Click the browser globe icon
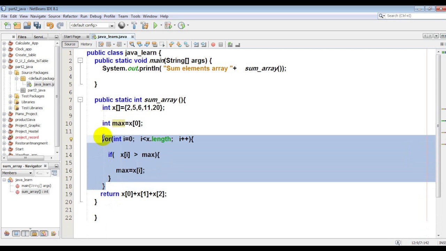The height and width of the screenshot is (251, 446). 121,25
